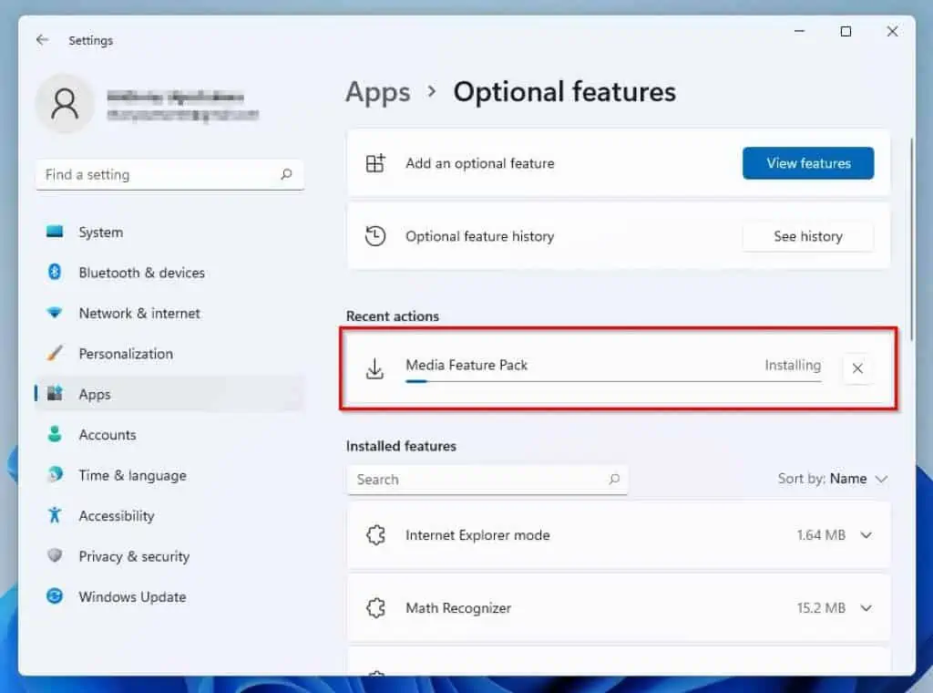Click the back arrow in Settings

click(x=42, y=40)
